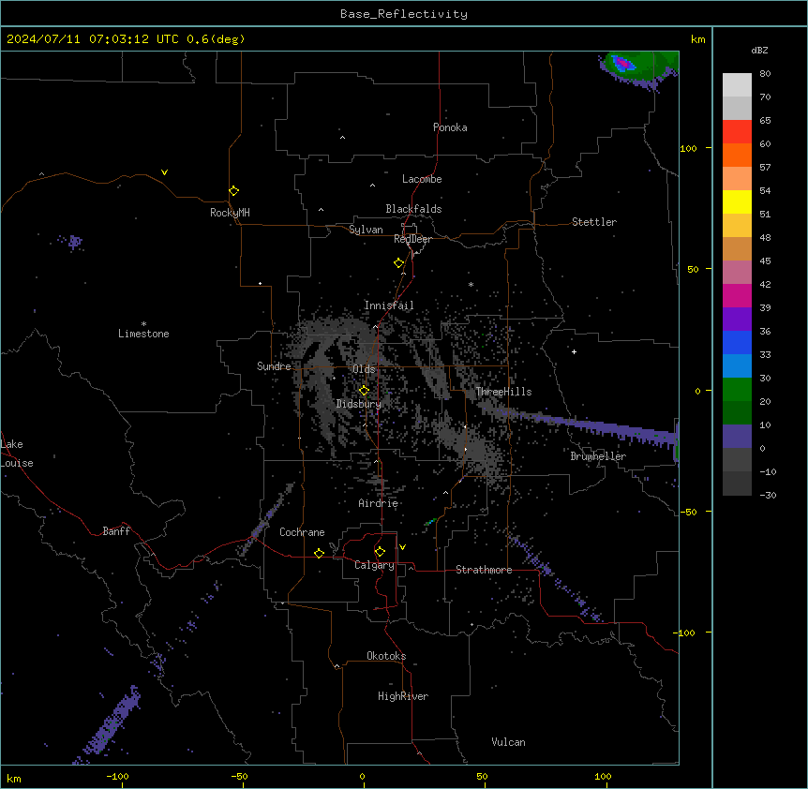Viewport: 808px width, 789px height.
Task: Click the RedDeer city label
Action: (x=413, y=239)
